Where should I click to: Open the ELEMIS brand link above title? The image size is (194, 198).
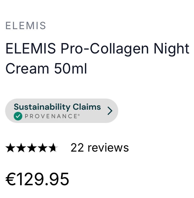[x=26, y=26]
